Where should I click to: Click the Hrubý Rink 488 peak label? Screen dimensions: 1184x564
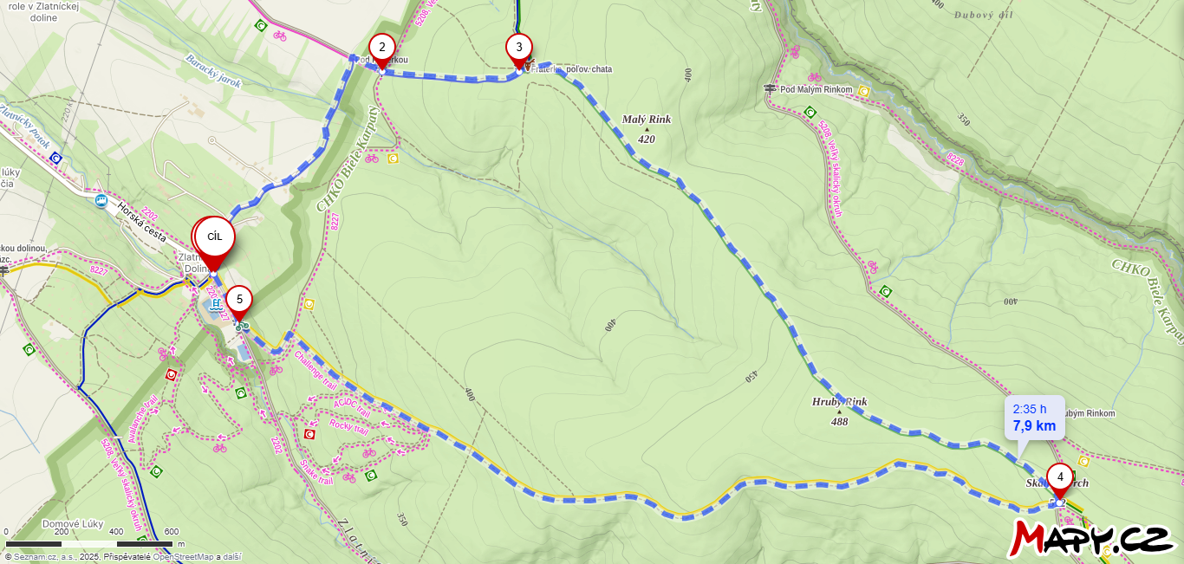coord(839,412)
